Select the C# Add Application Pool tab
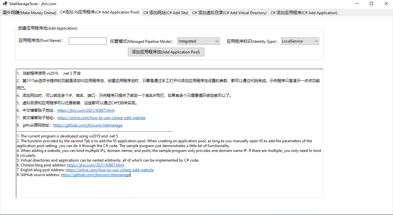Screen dimensions: 393x215 click(100, 12)
